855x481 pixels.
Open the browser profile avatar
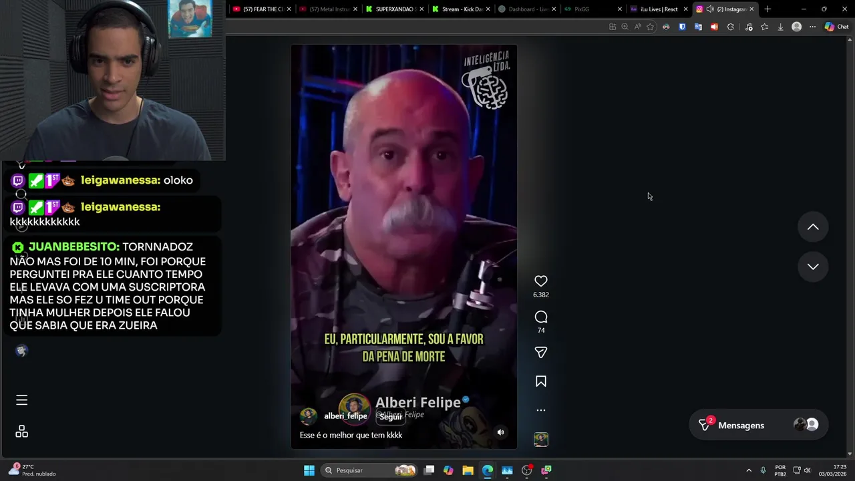796,27
